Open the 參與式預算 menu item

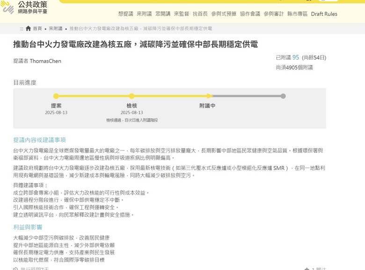tap(224, 14)
